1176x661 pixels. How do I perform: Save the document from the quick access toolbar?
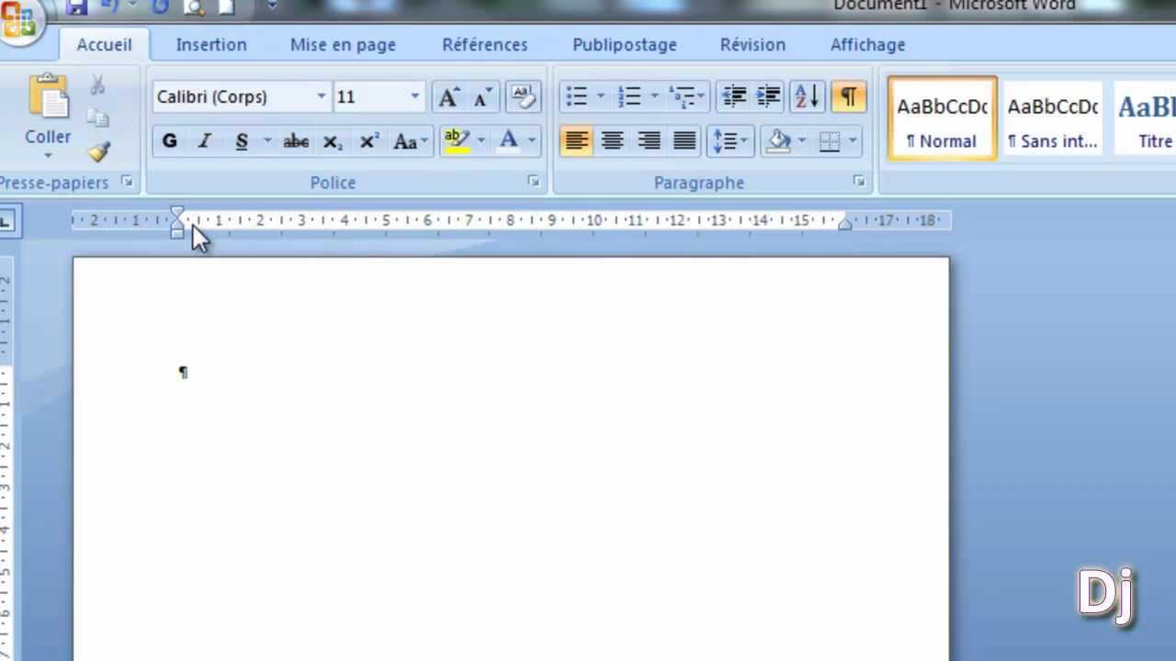(77, 7)
